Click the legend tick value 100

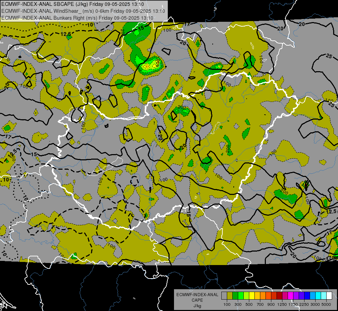[227, 304]
